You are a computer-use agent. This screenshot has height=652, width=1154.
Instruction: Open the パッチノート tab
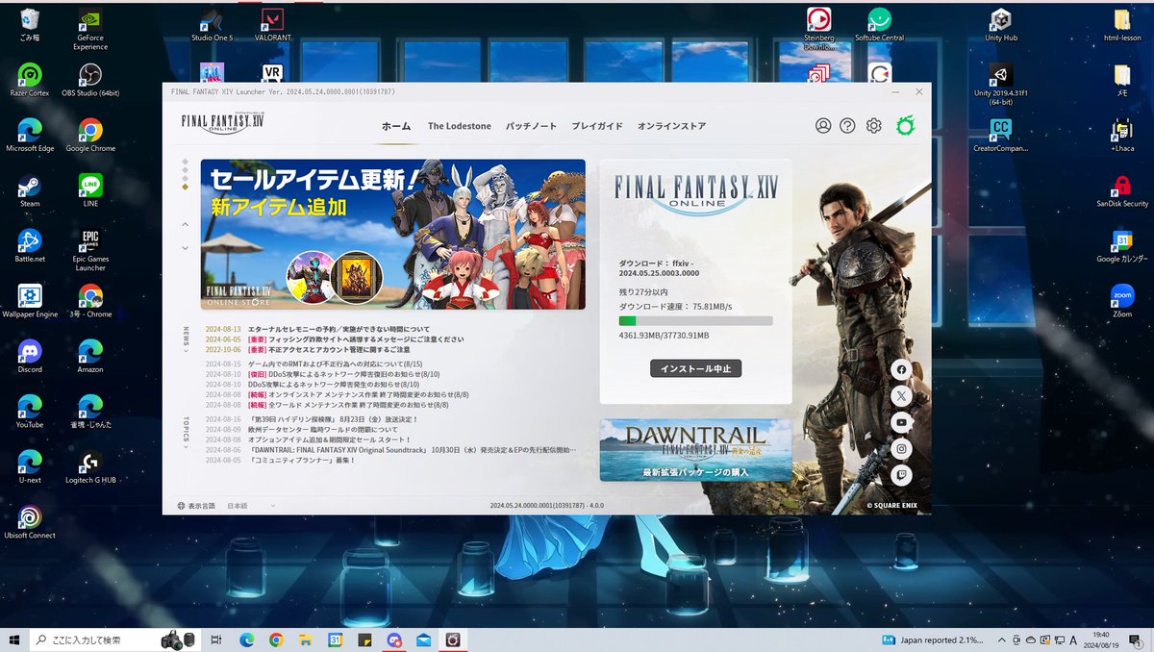tap(531, 126)
